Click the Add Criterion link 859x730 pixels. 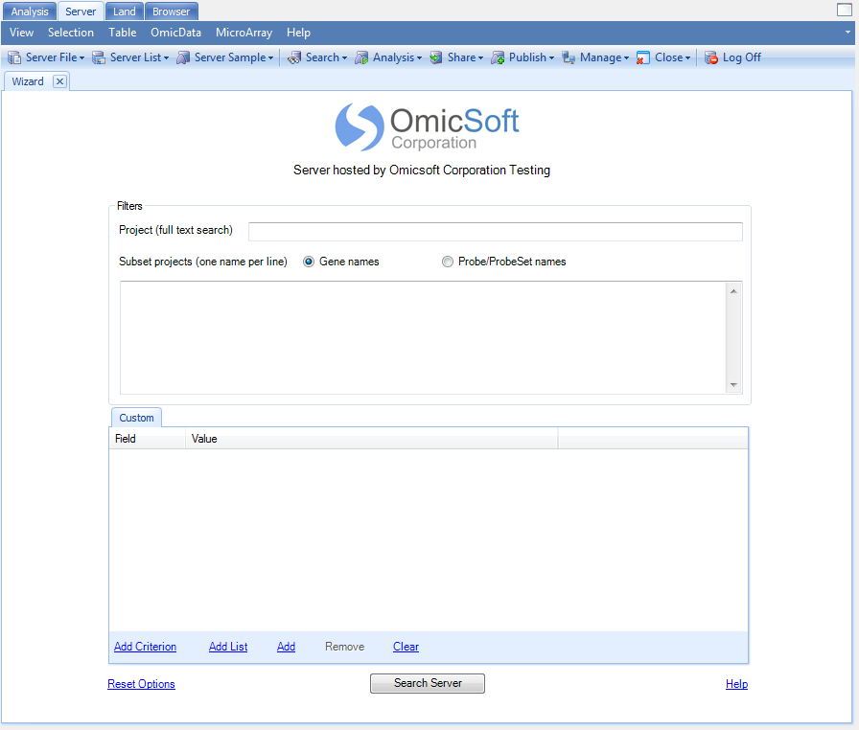coord(145,647)
